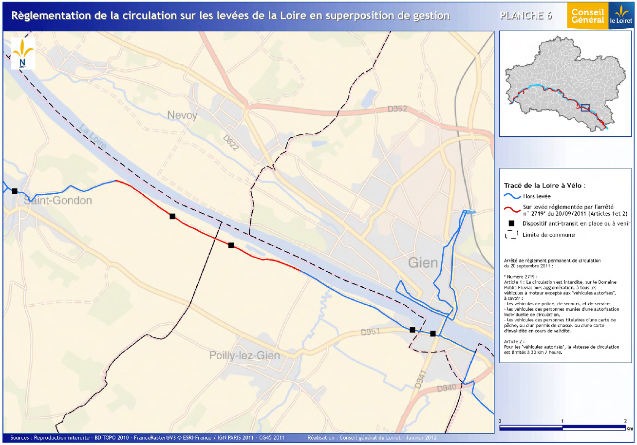Click the Limite de commune legend text
The width and height of the screenshot is (637, 445).
click(x=548, y=235)
